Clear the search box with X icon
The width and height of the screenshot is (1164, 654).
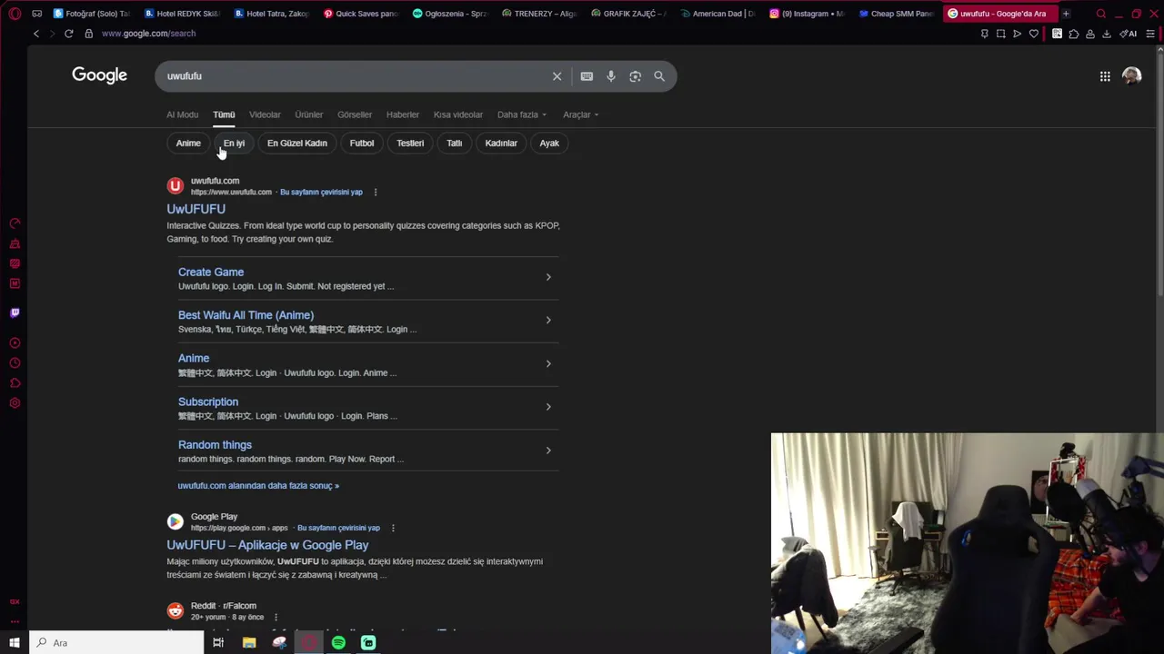(557, 76)
